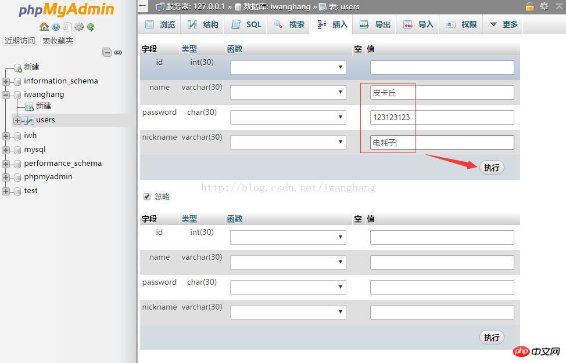Open function dropdown for first id row
This screenshot has width=566, height=363.
(288, 67)
